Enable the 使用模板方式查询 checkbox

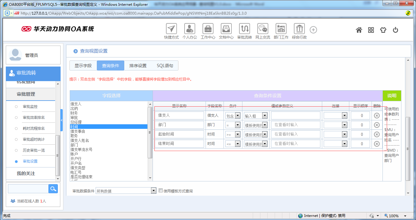pos(160,190)
